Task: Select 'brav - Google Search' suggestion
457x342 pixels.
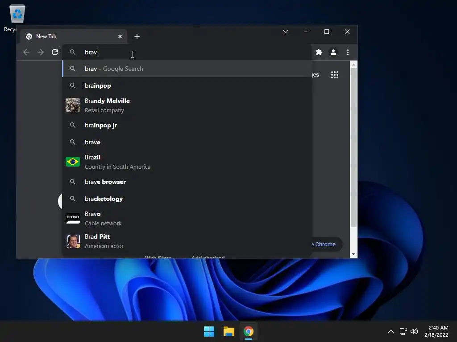Action: [x=187, y=69]
